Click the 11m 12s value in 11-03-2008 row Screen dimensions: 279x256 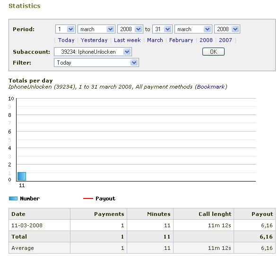pos(219,225)
